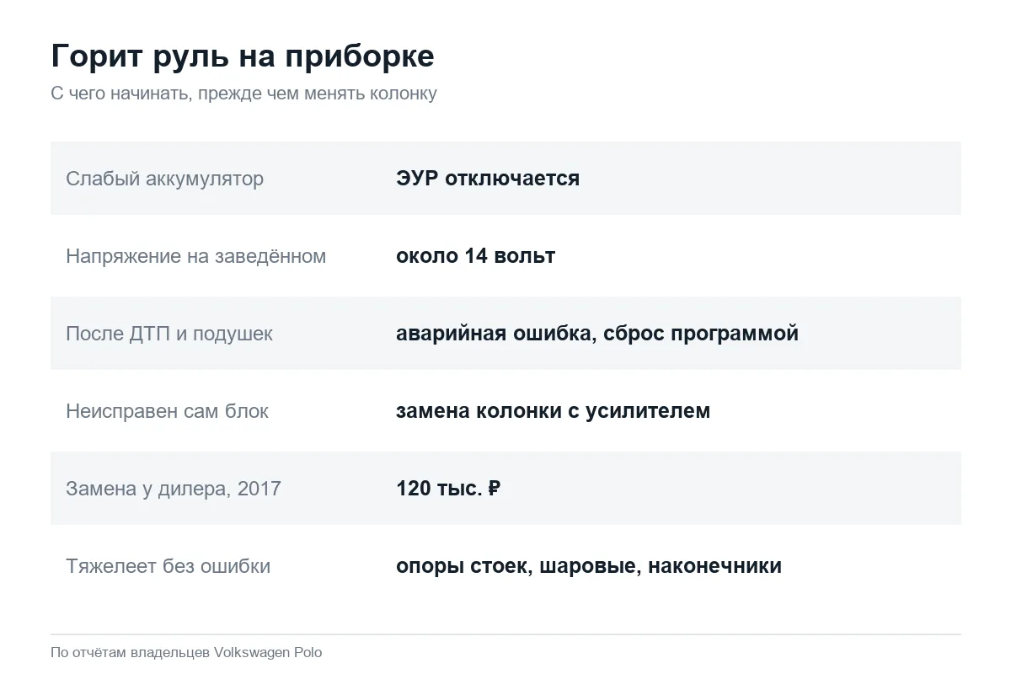Select value 'замена колонки с усилителем'

point(553,411)
